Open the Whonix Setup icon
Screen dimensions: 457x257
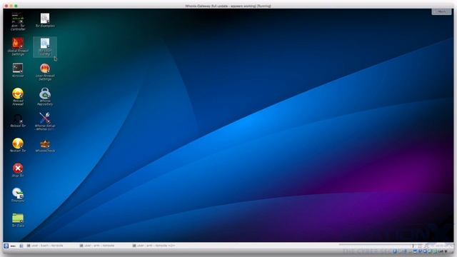tap(45, 121)
